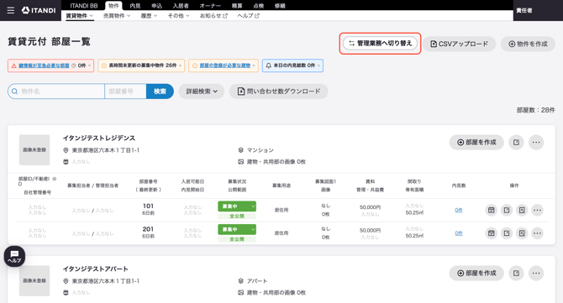This screenshot has width=563, height=303.
Task: Open the 0件 viewing link for room 101
Action: pyautogui.click(x=459, y=210)
